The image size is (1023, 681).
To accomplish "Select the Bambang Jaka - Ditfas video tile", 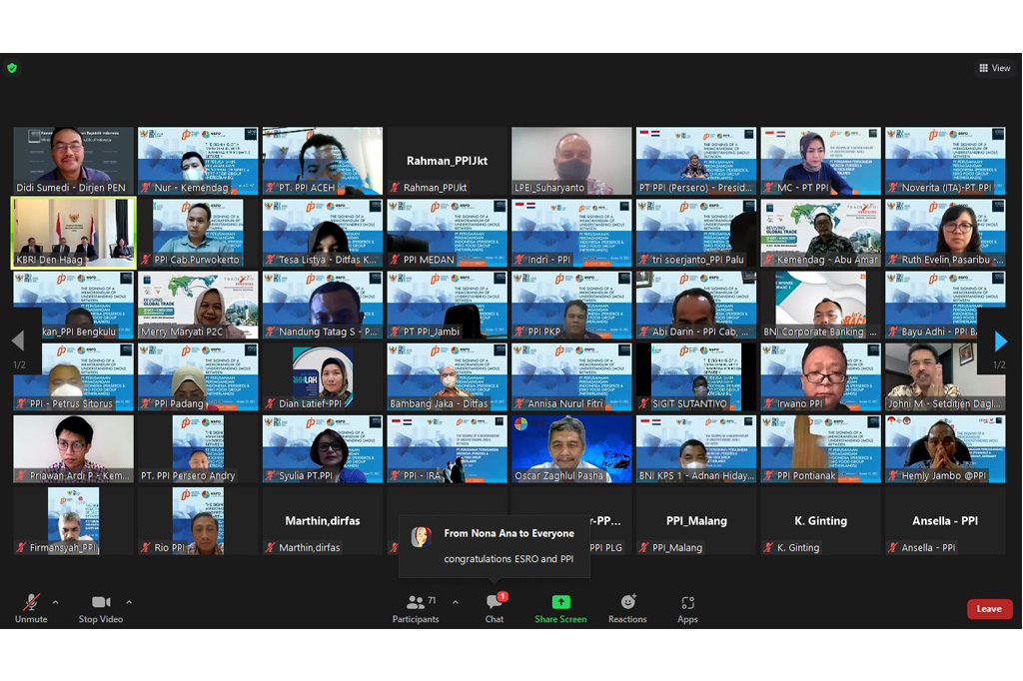I will coord(447,377).
